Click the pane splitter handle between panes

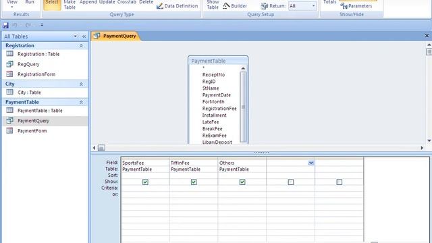(x=261, y=153)
